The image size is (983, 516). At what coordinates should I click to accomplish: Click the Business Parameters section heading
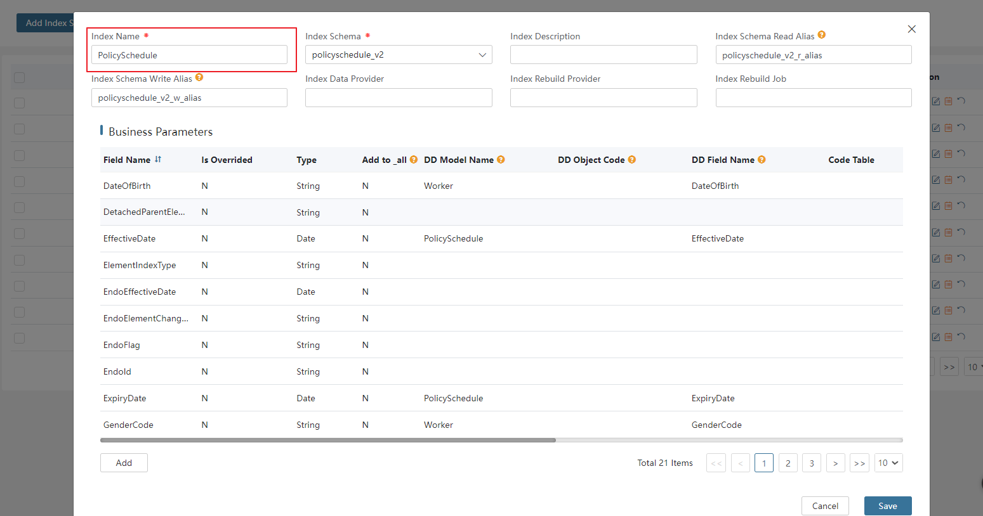coord(161,132)
